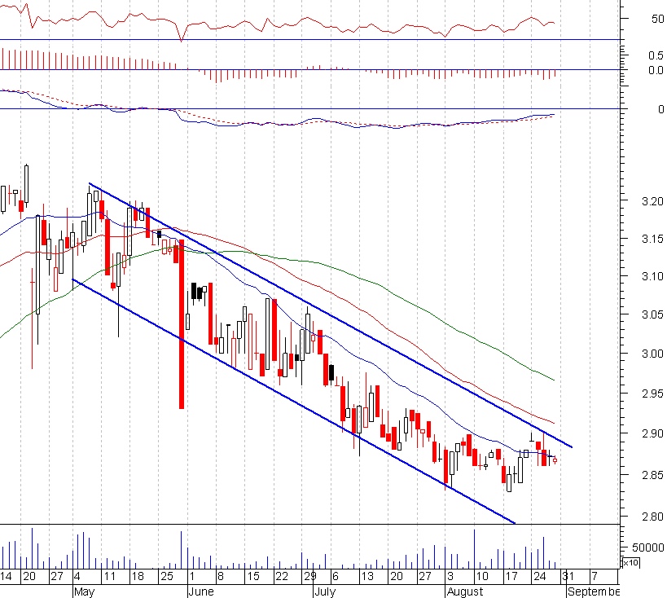Select the May month label
The width and height of the screenshot is (667, 598).
click(x=84, y=592)
